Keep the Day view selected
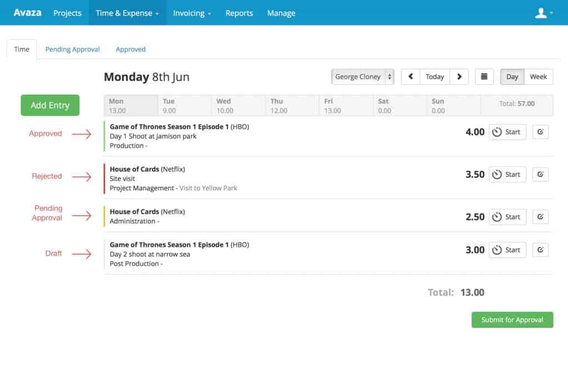The image size is (568, 372). coord(512,76)
